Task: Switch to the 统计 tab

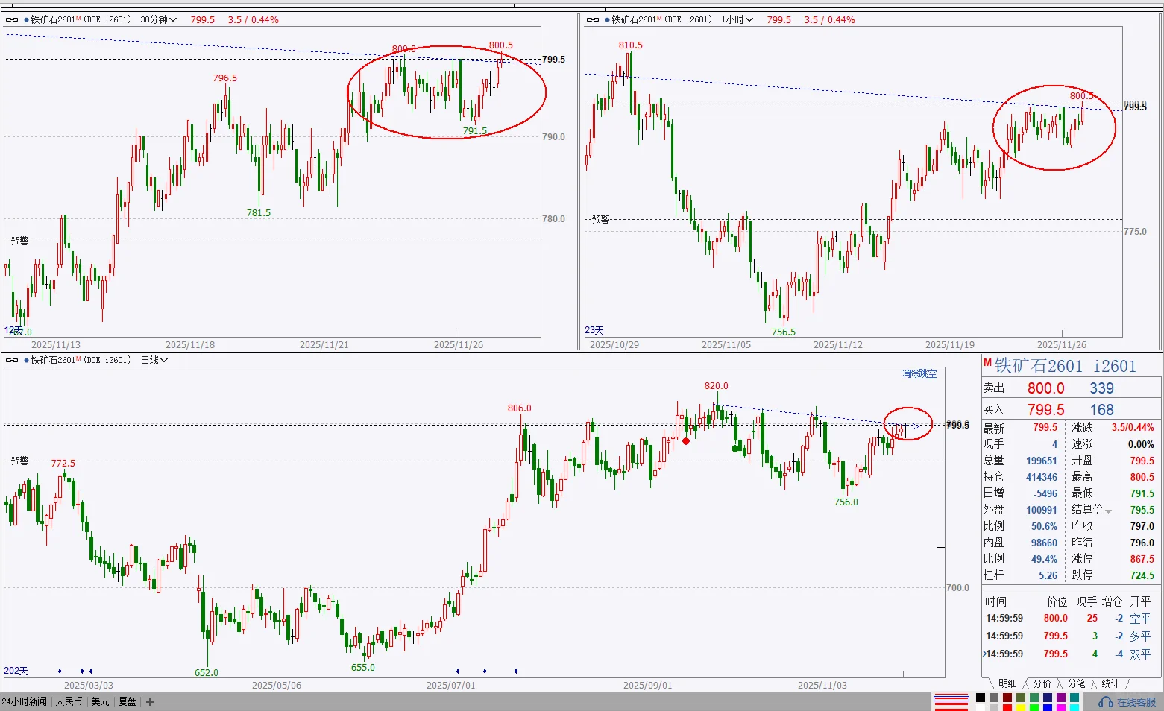Action: pyautogui.click(x=1110, y=683)
